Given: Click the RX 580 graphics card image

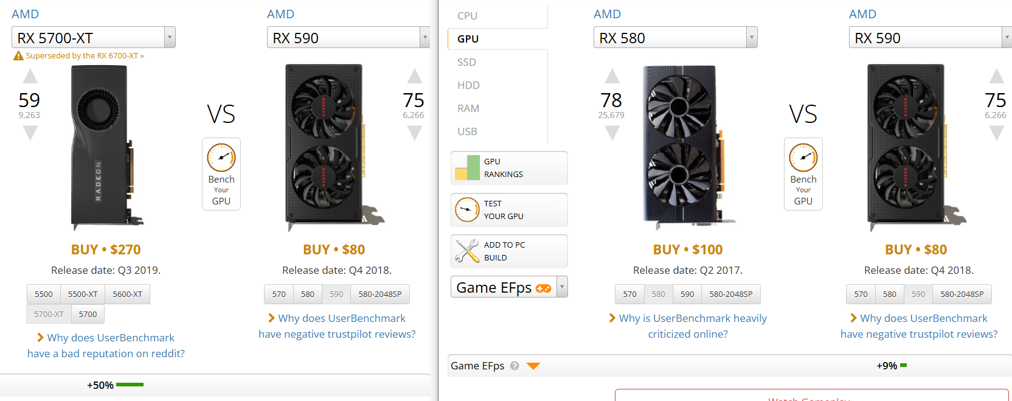Looking at the screenshot, I should 679,146.
